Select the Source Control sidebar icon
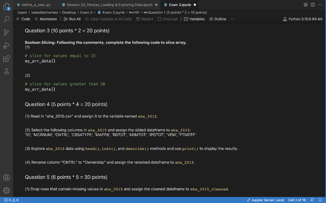 coord(6,32)
